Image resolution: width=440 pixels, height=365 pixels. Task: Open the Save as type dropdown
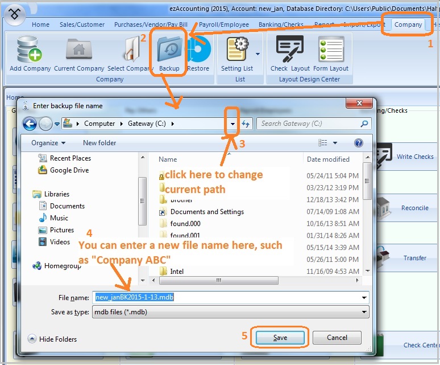tap(363, 312)
